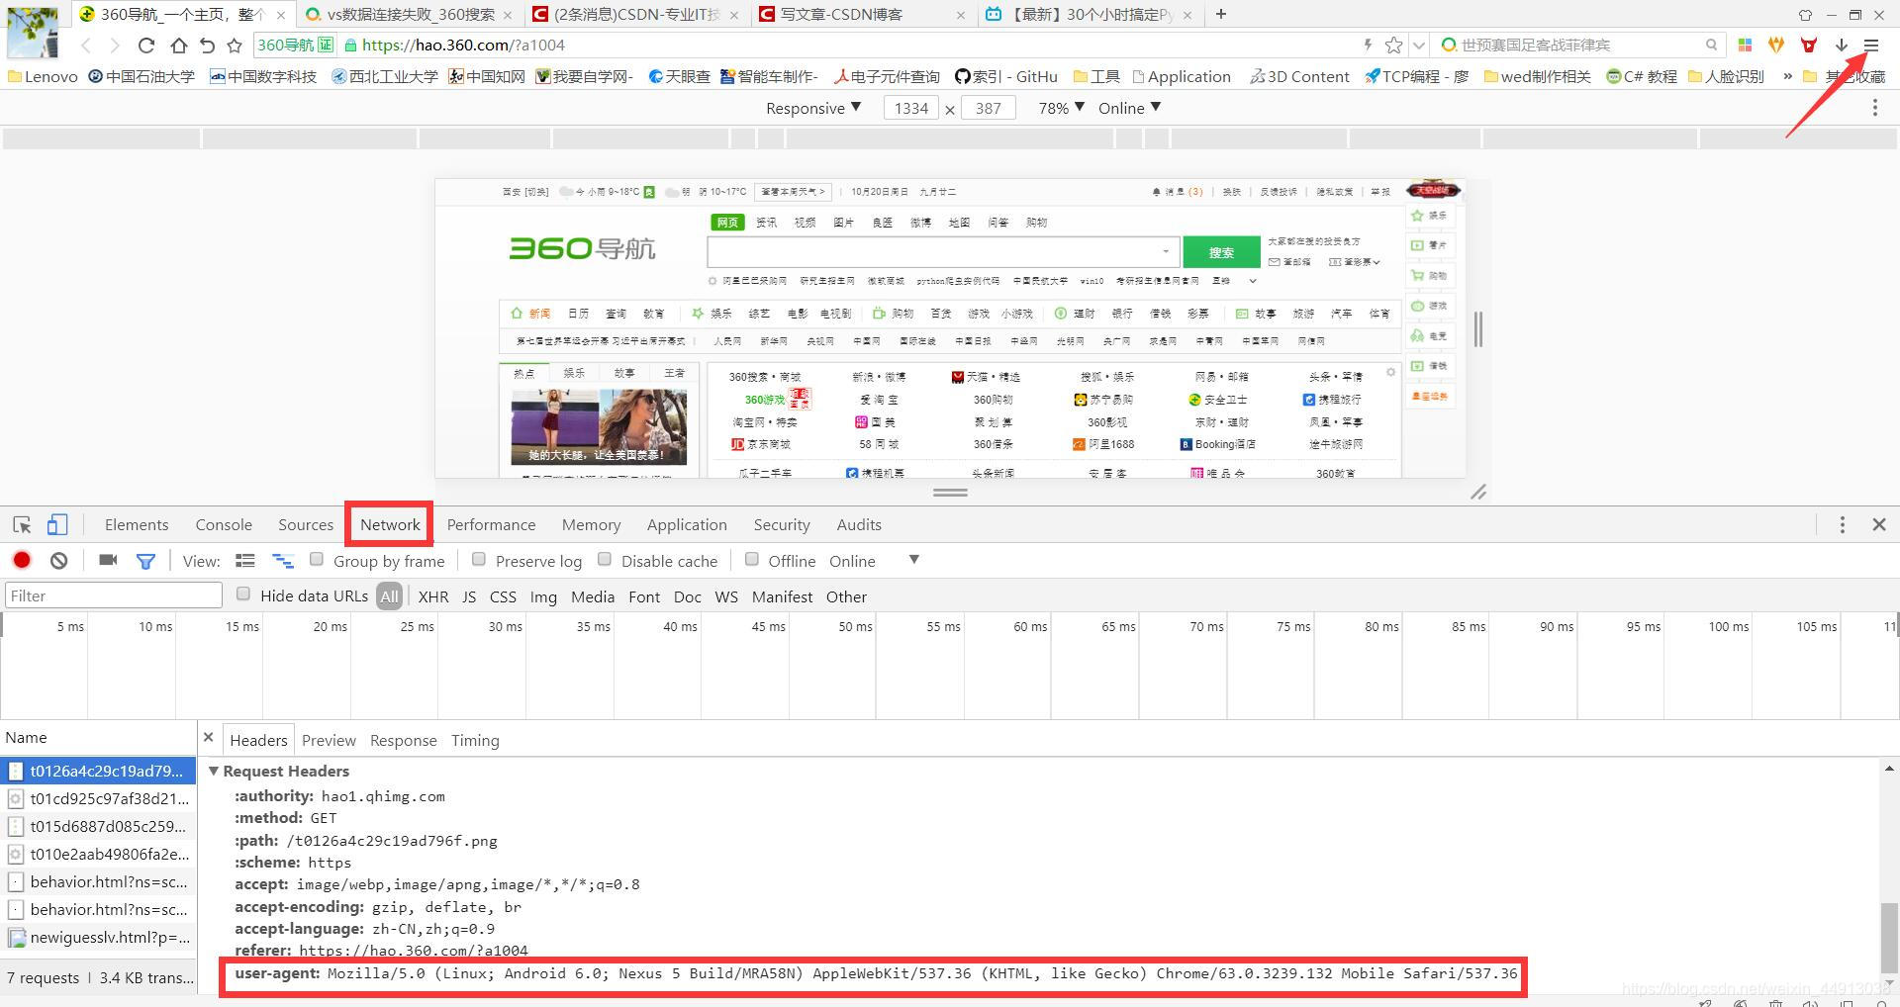
Task: Switch to Sources tab
Action: [x=306, y=524]
